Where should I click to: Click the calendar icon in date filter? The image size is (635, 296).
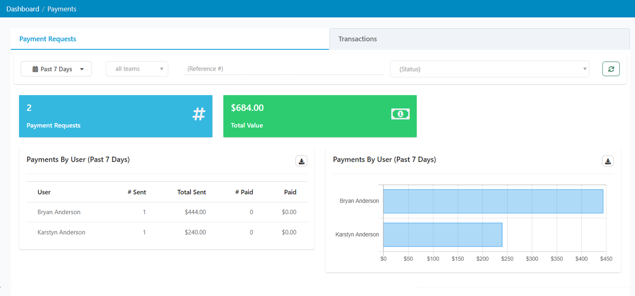pos(35,69)
